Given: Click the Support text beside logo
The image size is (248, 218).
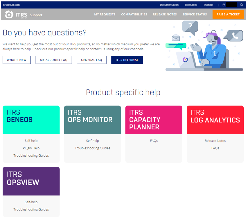Looking at the screenshot, I should coord(36,15).
